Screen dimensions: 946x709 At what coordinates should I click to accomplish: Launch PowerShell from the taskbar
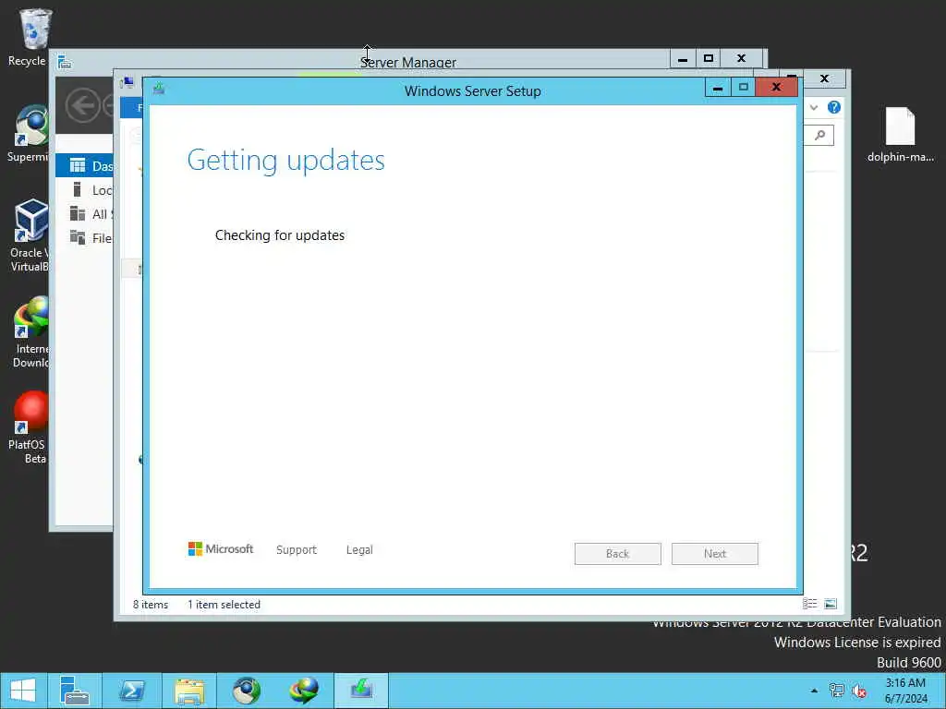point(131,691)
